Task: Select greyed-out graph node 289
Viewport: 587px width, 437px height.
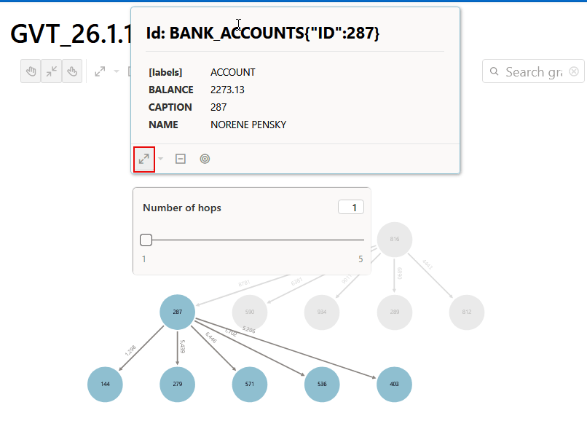Action: [x=395, y=312]
